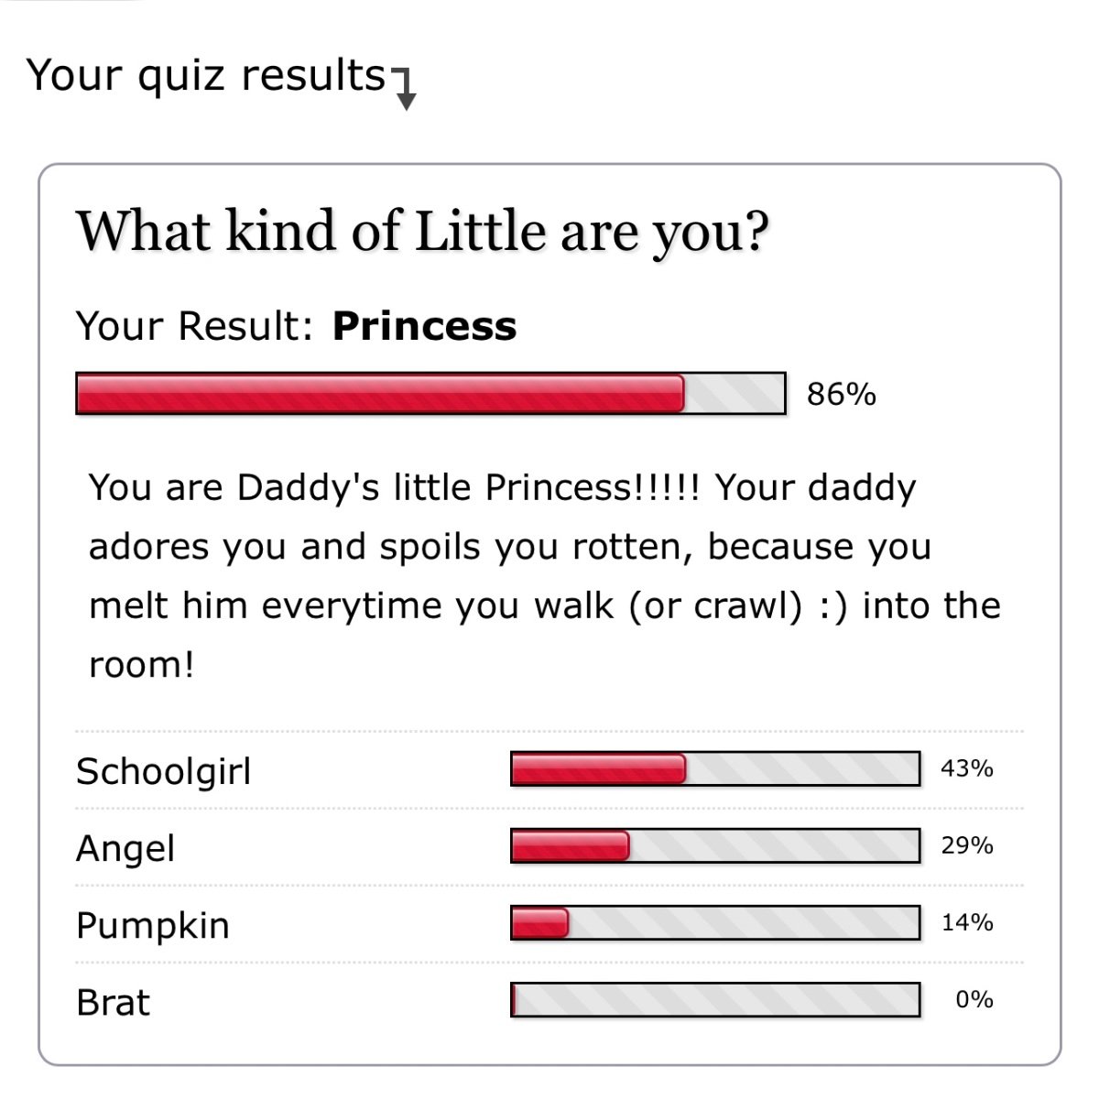Viewport: 1099px width, 1099px height.
Task: Click the Pumpkin 14% progress bar
Action: [715, 922]
